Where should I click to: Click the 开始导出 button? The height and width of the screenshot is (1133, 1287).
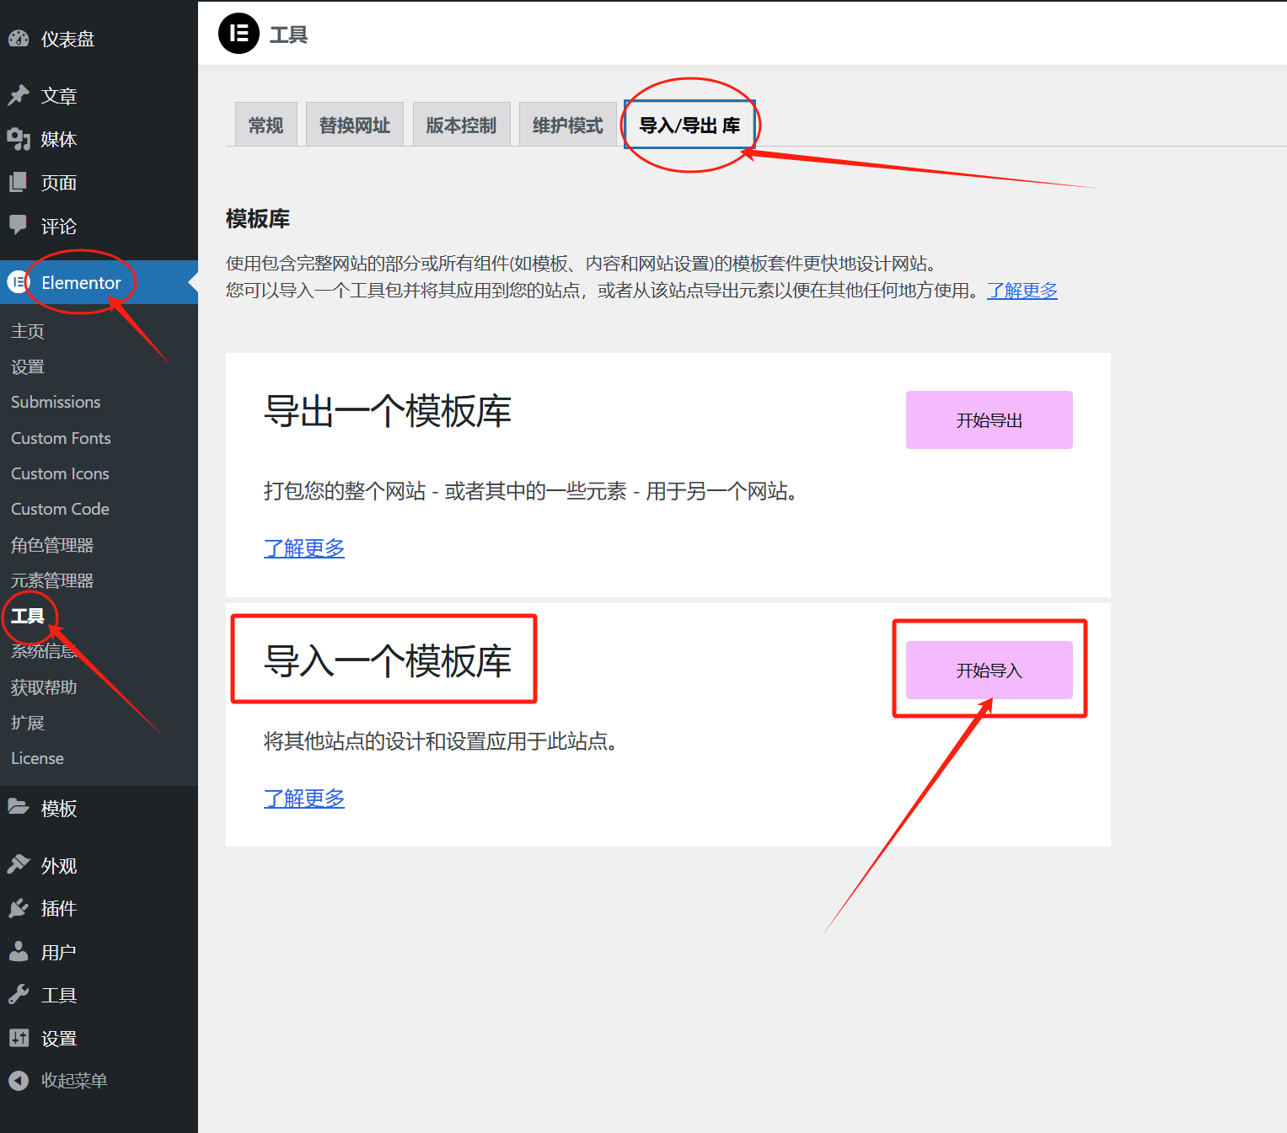pyautogui.click(x=988, y=420)
